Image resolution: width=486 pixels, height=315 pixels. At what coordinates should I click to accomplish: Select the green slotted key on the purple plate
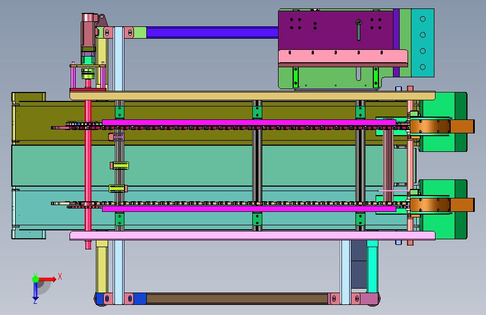[359, 30]
